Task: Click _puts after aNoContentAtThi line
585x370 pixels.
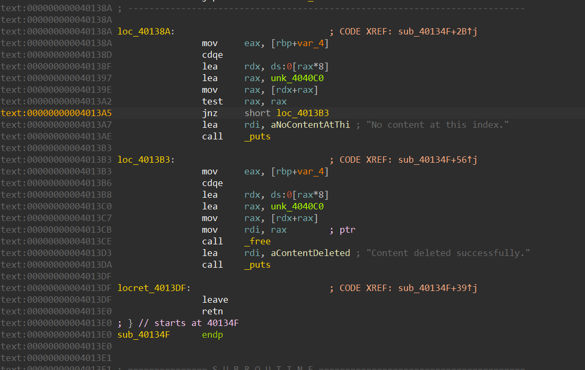Action: click(258, 137)
